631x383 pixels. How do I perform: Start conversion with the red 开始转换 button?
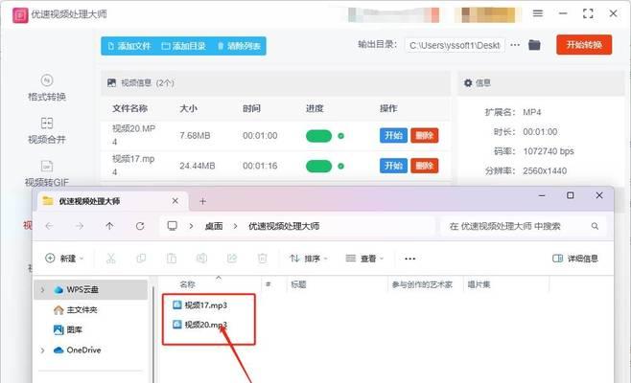(584, 45)
